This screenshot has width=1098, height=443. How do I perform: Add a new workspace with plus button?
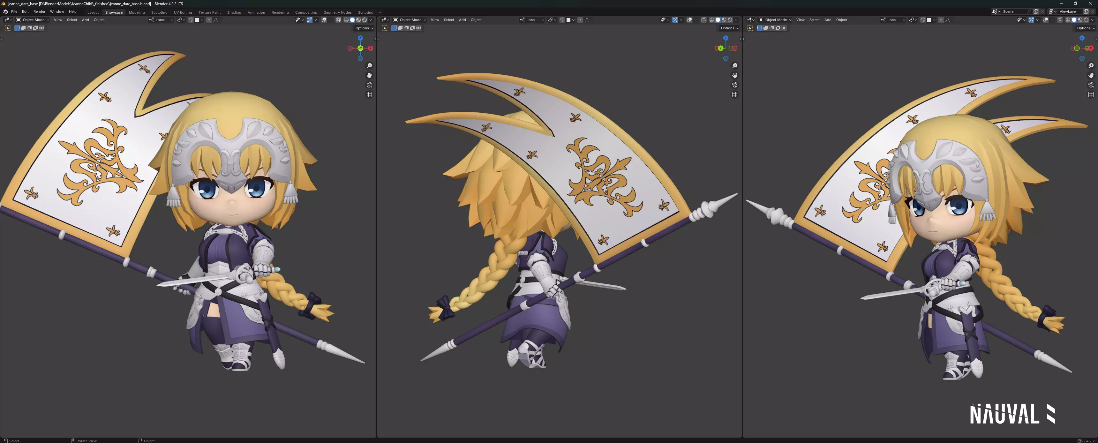[x=380, y=12]
